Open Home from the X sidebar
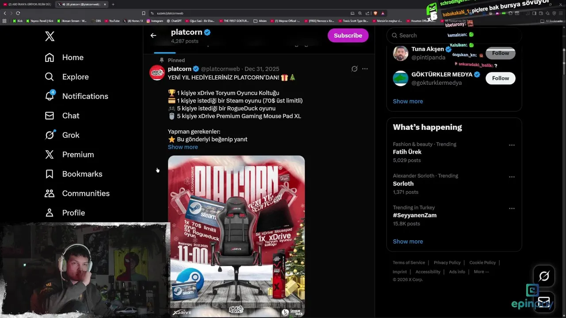This screenshot has height=318, width=566. [x=64, y=57]
